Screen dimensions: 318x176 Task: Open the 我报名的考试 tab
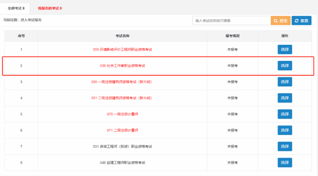click(x=50, y=8)
